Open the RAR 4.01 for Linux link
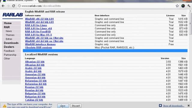The height and width of the screenshot is (108, 192). [36, 25]
